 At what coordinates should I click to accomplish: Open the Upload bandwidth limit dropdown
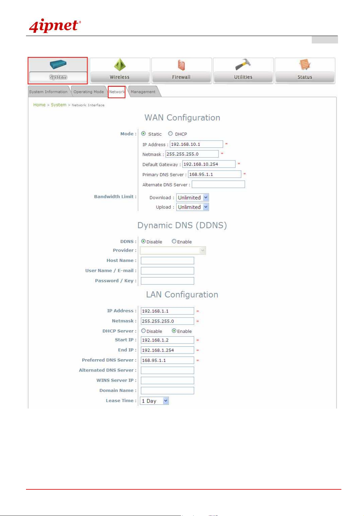pyautogui.click(x=193, y=207)
